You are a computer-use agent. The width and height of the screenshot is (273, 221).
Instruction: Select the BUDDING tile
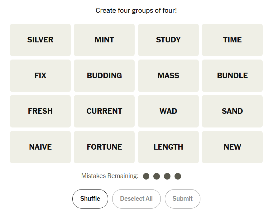point(104,76)
